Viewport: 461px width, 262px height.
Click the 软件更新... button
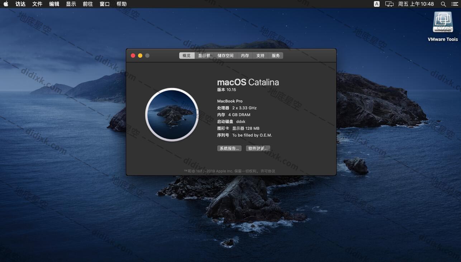(258, 148)
